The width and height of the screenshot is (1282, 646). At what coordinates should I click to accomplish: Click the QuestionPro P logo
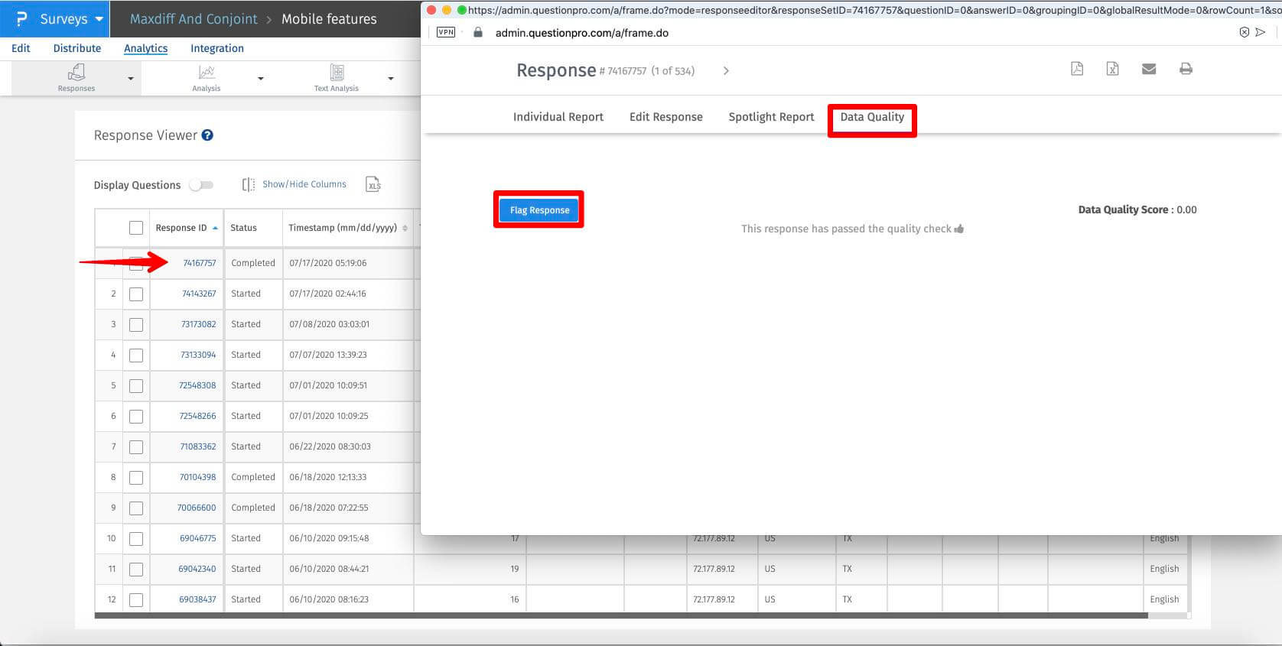pos(21,19)
